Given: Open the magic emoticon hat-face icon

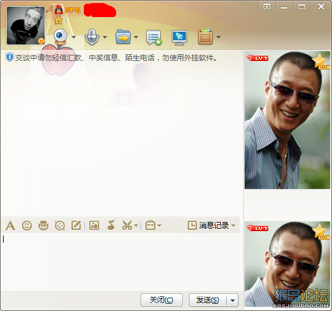Looking at the screenshot, I should point(43,226).
